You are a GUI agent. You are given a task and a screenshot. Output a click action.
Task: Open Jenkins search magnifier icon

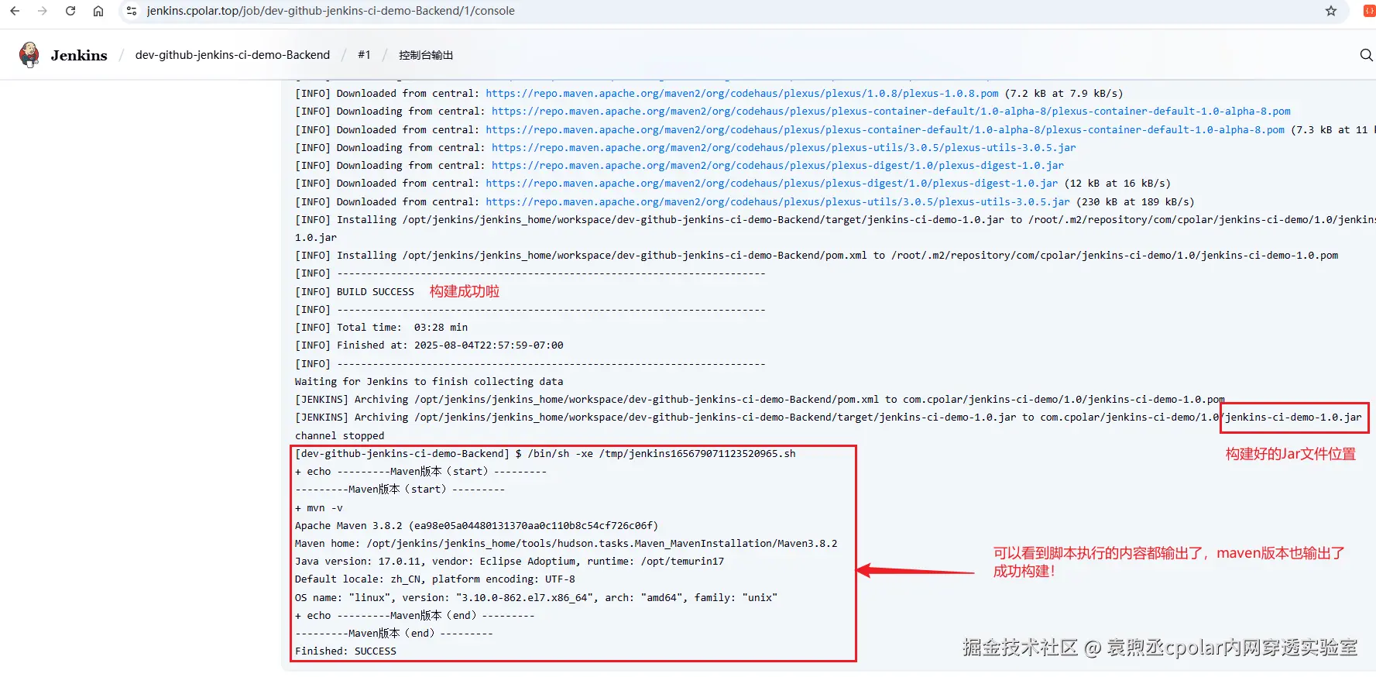[x=1366, y=55]
